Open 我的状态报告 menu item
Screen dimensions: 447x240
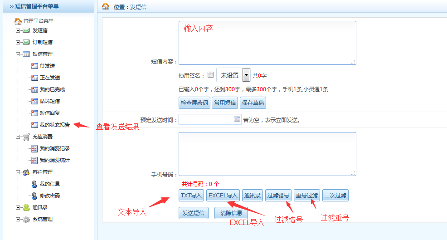click(55, 125)
